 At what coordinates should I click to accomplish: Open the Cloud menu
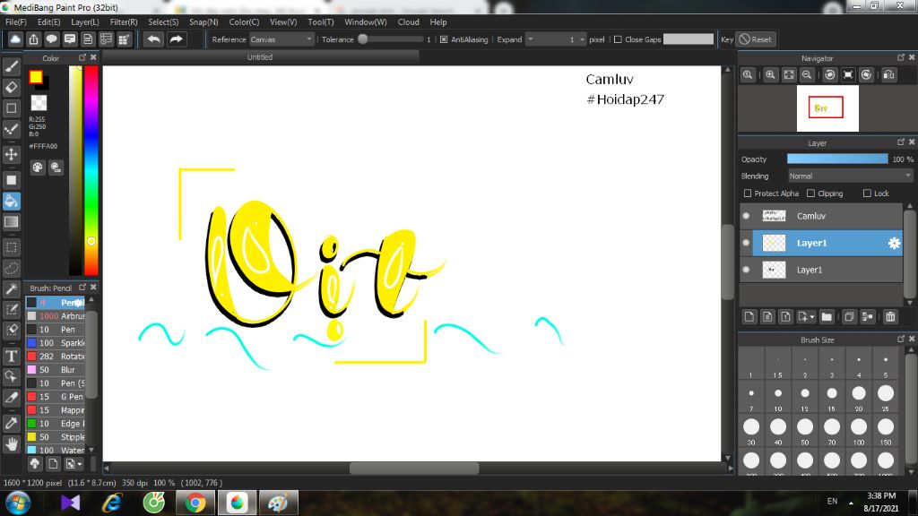408,21
